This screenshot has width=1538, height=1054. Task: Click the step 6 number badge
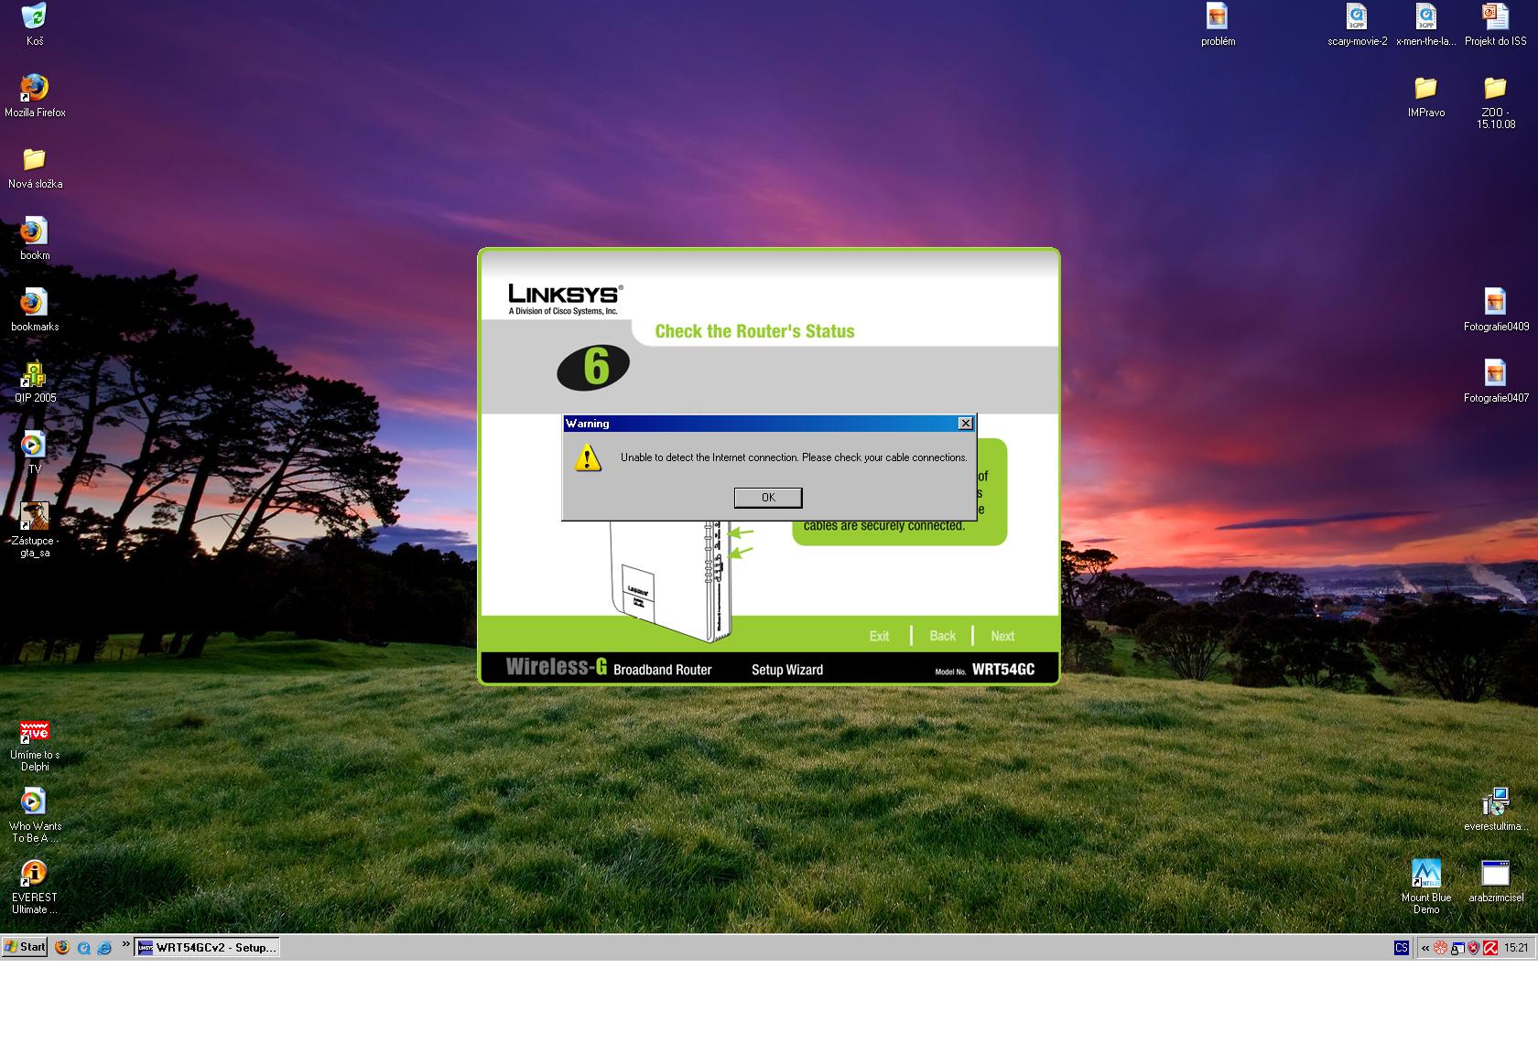(593, 367)
